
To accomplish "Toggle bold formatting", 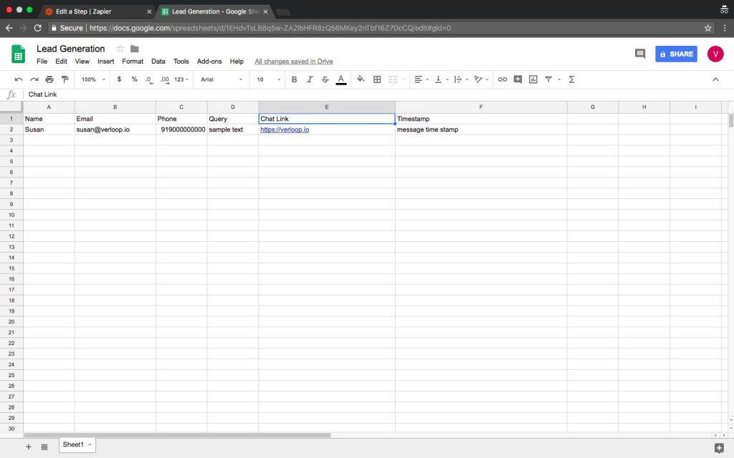I will (x=294, y=79).
